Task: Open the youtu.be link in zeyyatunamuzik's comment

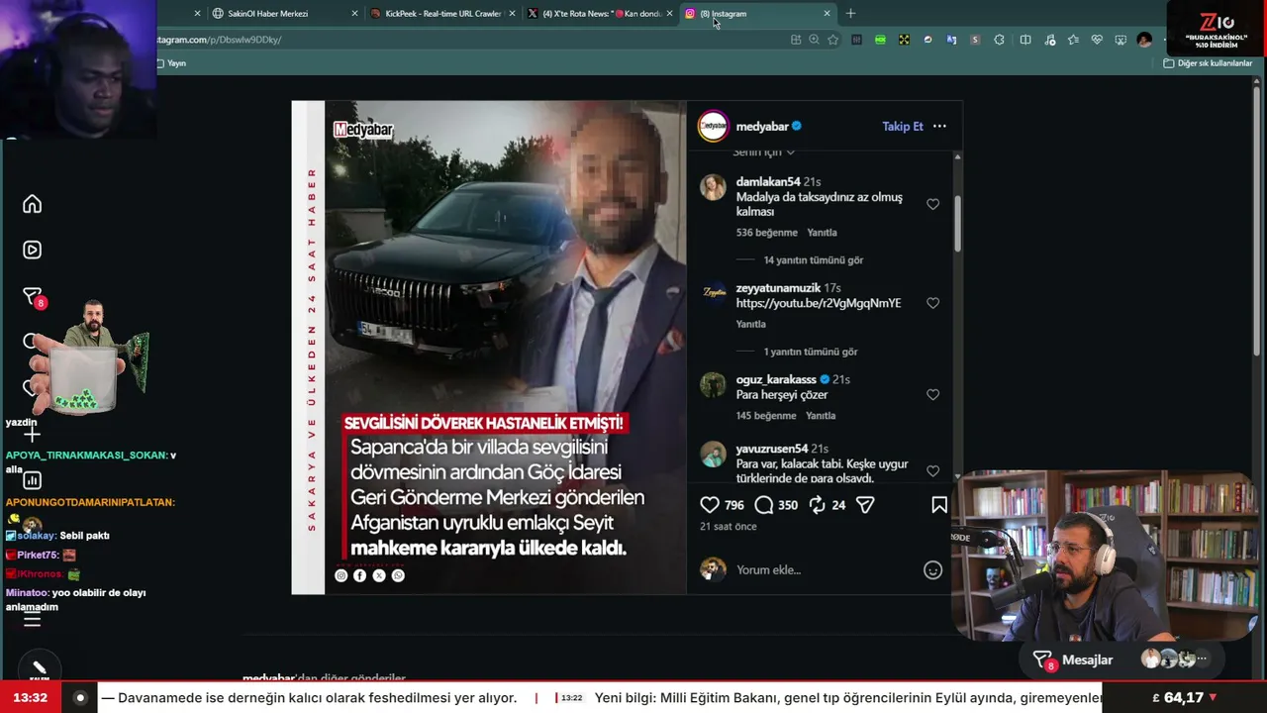Action: 819,303
